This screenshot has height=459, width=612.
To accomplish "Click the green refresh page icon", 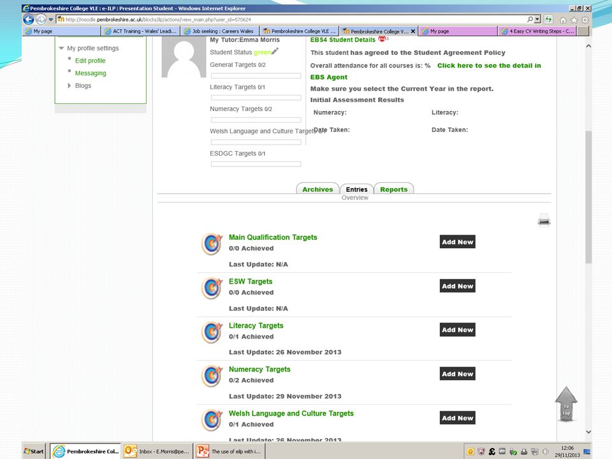I will [x=548, y=19].
